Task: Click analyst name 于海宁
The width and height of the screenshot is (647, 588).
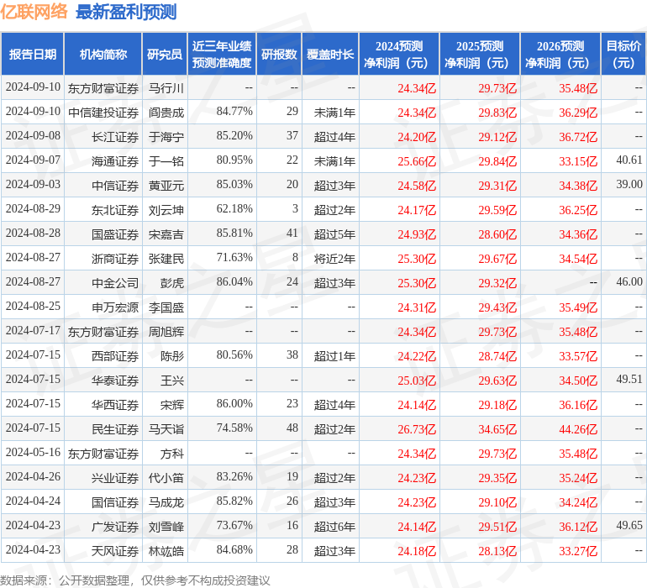Action: click(x=166, y=137)
